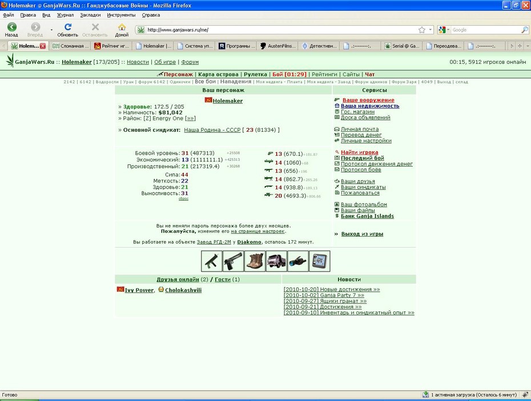This screenshot has width=531, height=401.
Task: Open the Инструменты menu
Action: click(x=121, y=15)
